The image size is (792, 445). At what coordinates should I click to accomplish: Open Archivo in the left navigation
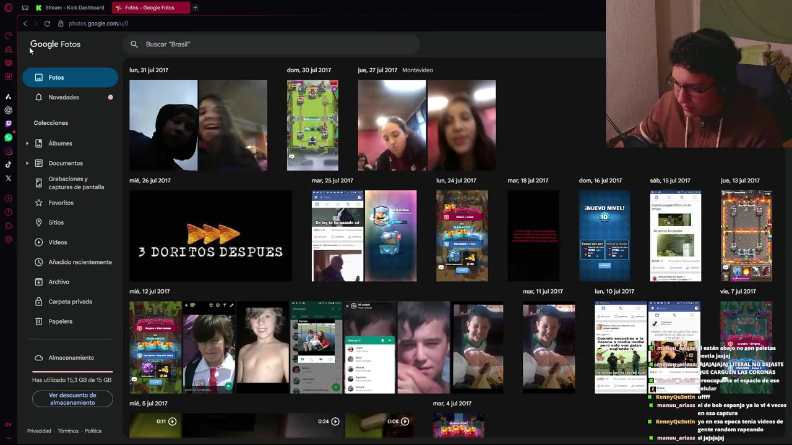[70, 282]
